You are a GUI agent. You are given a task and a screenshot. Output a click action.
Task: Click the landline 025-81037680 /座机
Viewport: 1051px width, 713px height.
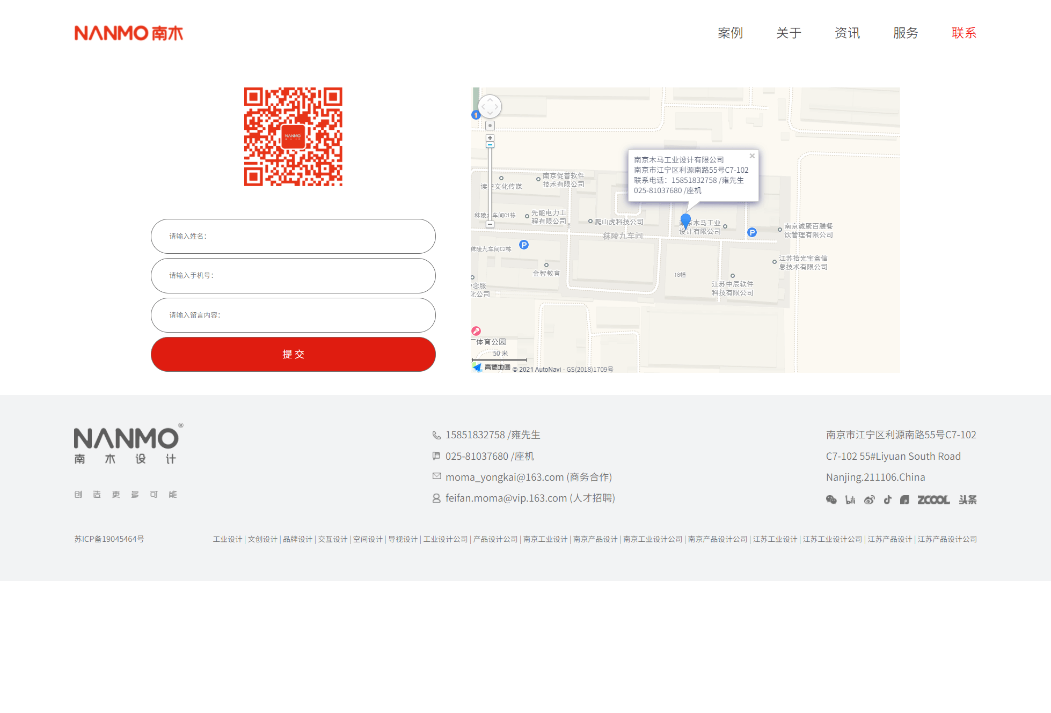point(490,457)
